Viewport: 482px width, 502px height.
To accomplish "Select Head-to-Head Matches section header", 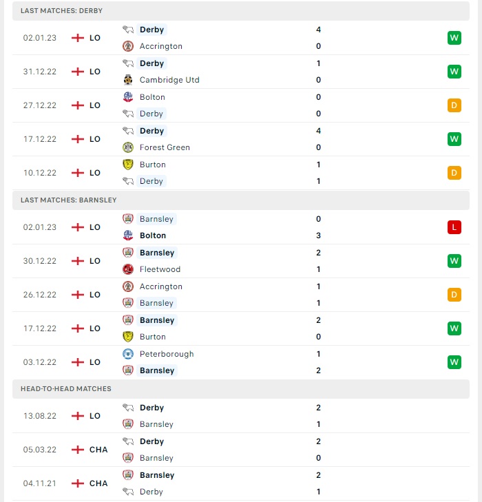I will pyautogui.click(x=241, y=389).
